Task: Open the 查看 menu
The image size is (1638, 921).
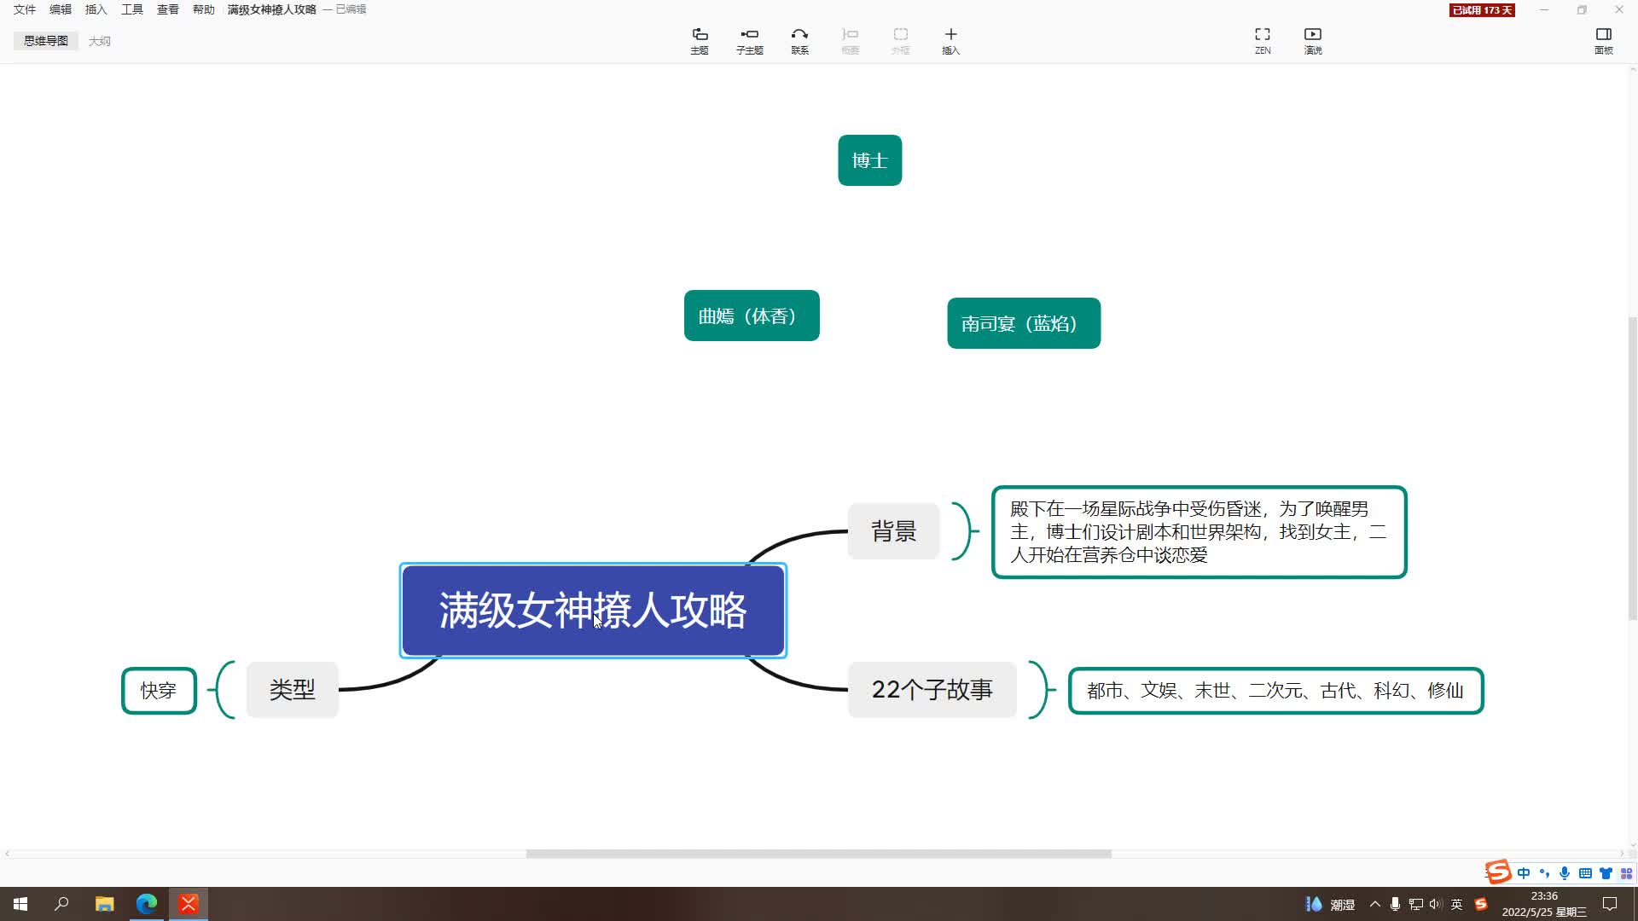Action: click(168, 9)
